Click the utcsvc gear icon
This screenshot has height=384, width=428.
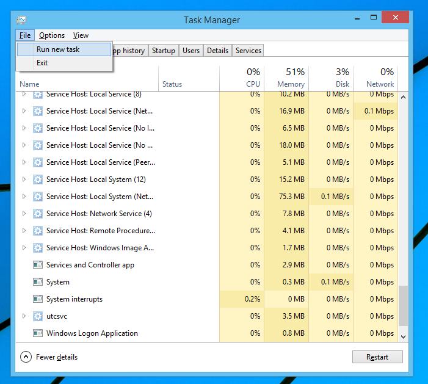38,316
